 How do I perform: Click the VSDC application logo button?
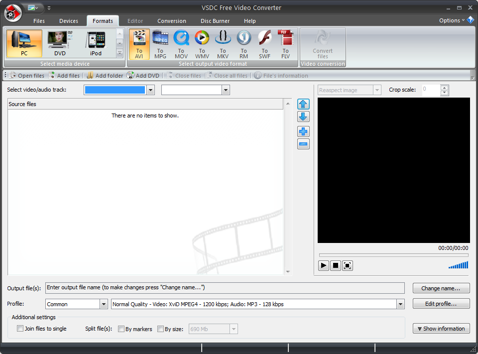click(13, 13)
